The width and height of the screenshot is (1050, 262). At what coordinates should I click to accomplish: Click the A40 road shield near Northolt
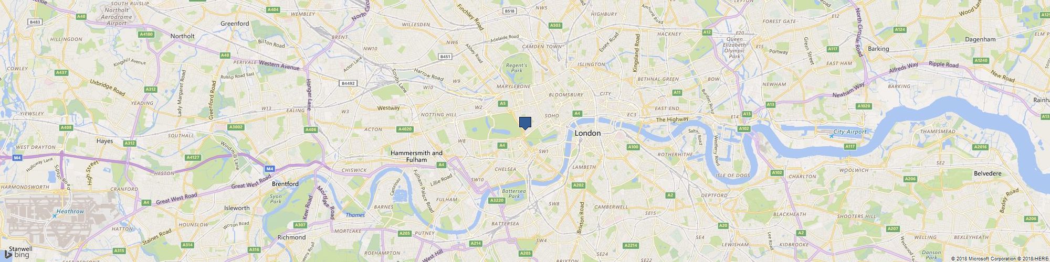(225, 55)
